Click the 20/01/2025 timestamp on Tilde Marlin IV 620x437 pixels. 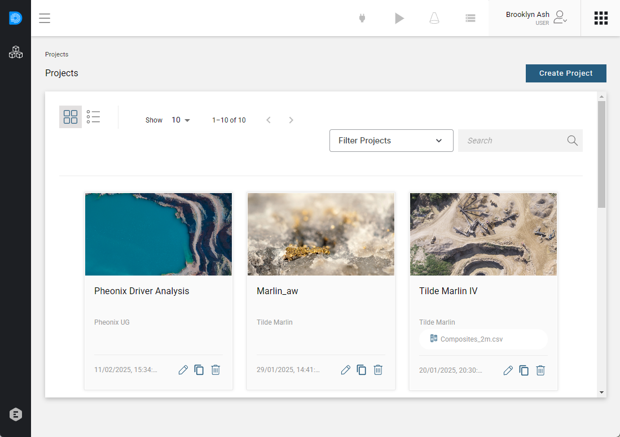[x=451, y=370]
